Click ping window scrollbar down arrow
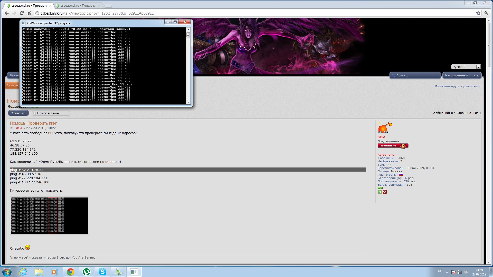Screen dimensions: 493x277 [188, 102]
